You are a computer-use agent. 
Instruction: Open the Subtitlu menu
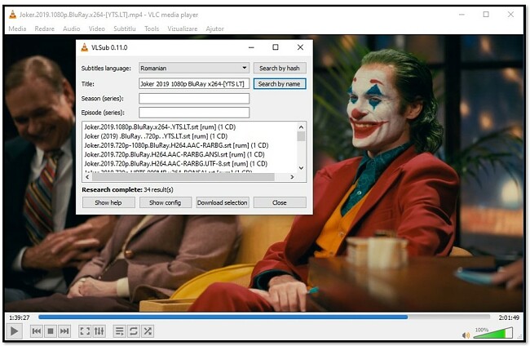(125, 29)
